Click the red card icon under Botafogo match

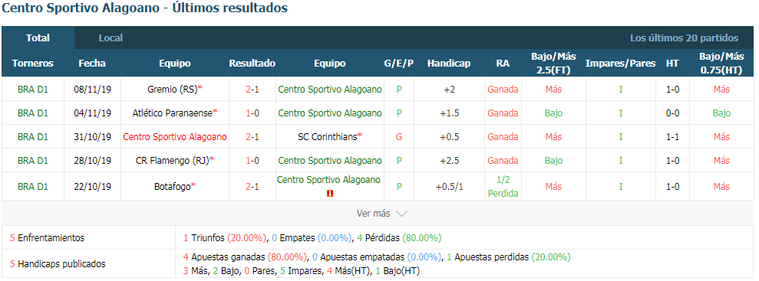click(330, 194)
